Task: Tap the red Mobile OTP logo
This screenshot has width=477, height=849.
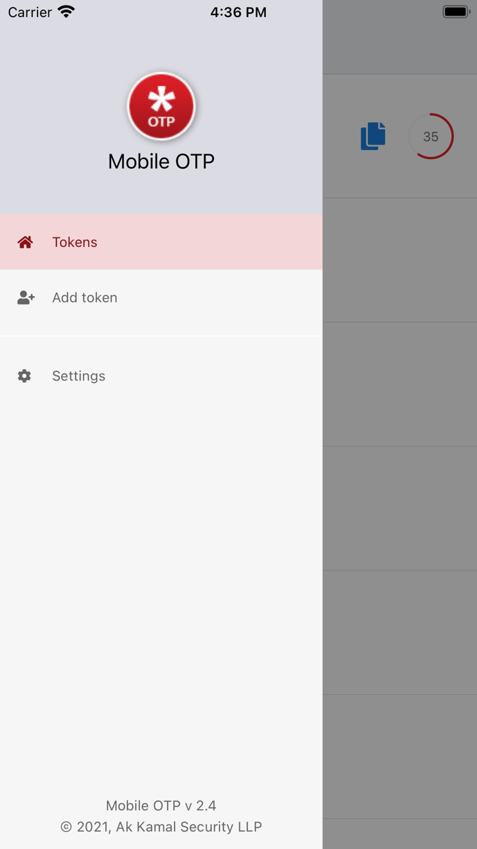Action: (x=161, y=106)
